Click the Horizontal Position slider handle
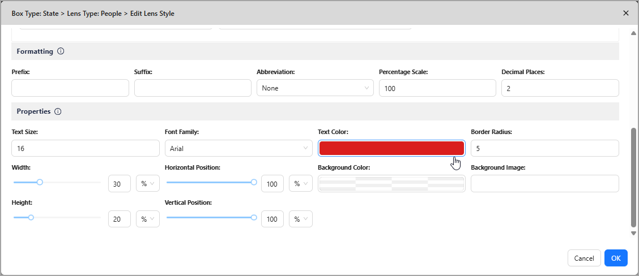 point(254,182)
